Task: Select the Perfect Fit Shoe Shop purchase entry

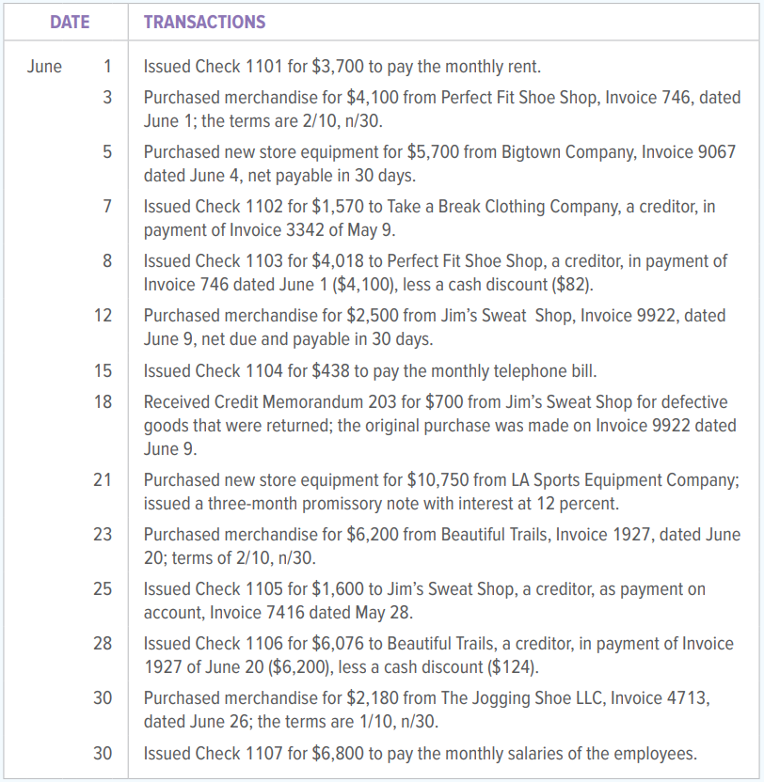Action: pos(441,108)
